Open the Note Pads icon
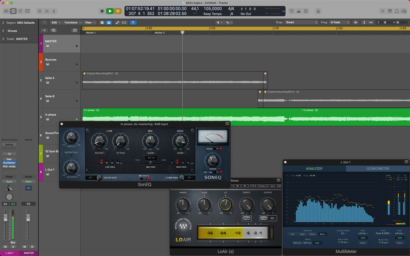Screen dimensions: 410x256 pos(390,11)
